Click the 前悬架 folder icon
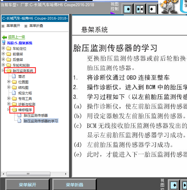This screenshot has width=187, height=190. [x=9, y=54]
